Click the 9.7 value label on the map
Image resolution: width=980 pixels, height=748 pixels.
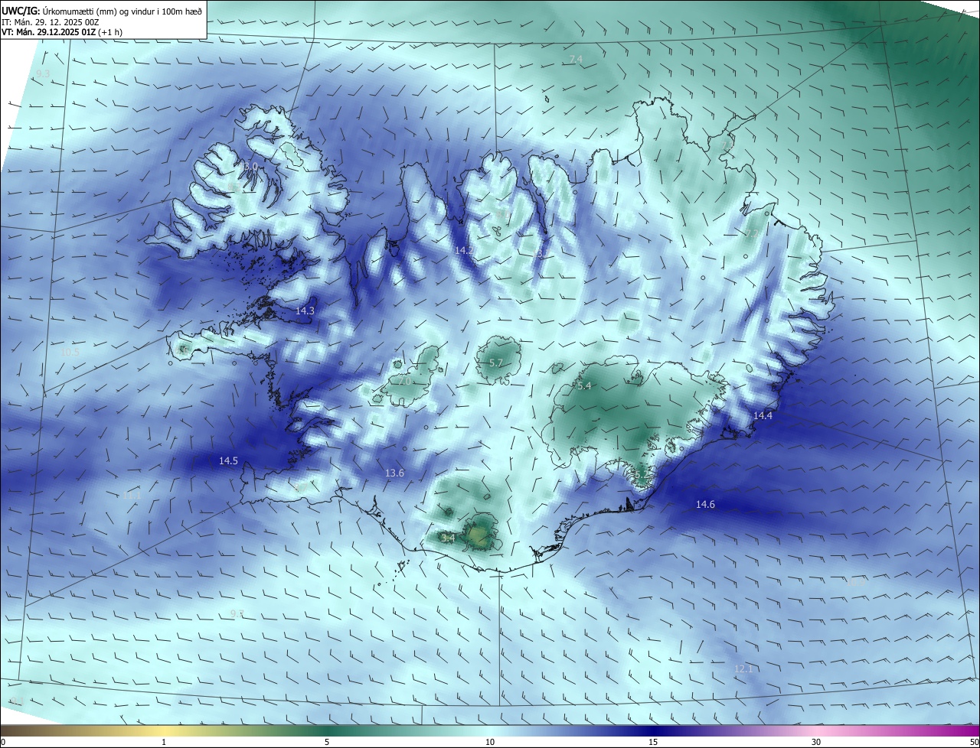pyautogui.click(x=237, y=614)
